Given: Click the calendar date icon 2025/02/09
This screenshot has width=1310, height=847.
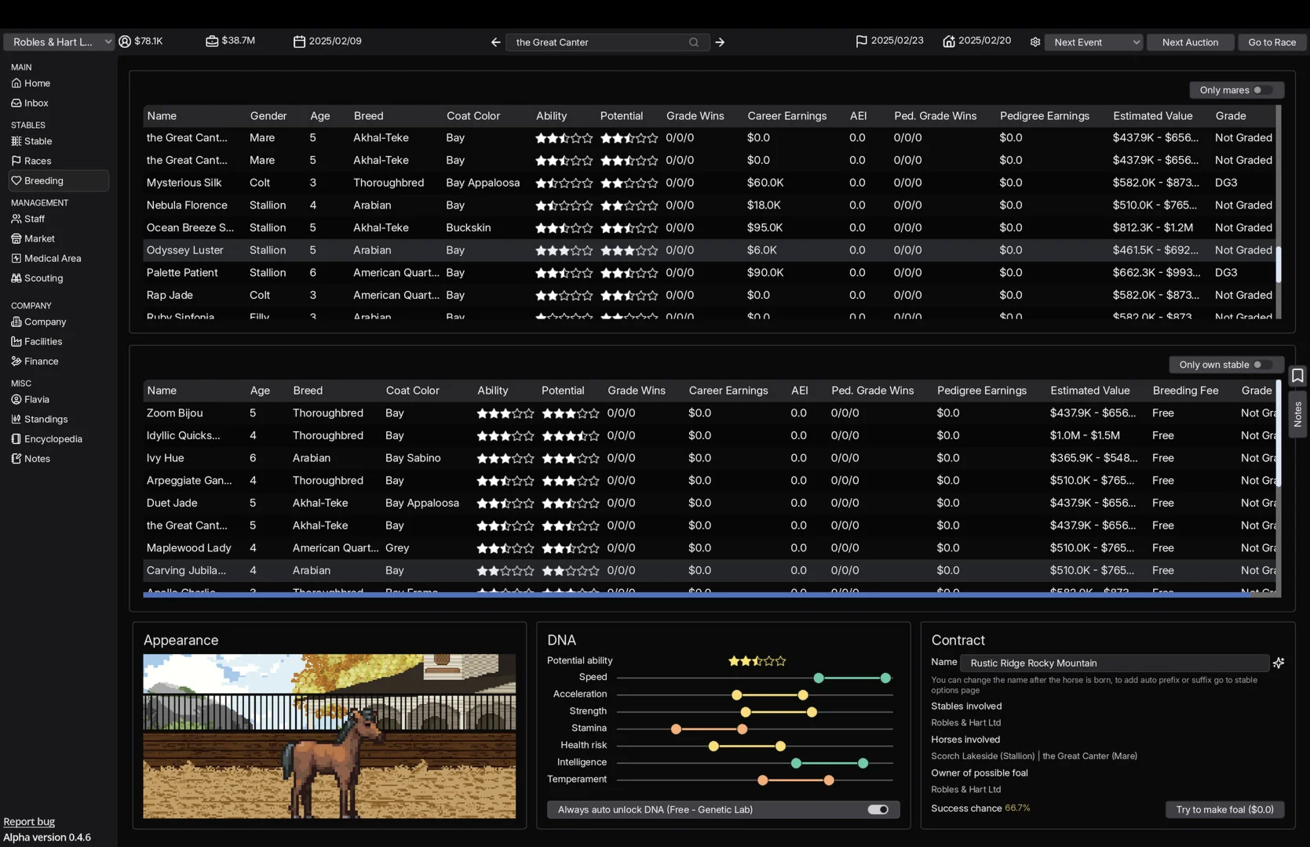Looking at the screenshot, I should 299,42.
